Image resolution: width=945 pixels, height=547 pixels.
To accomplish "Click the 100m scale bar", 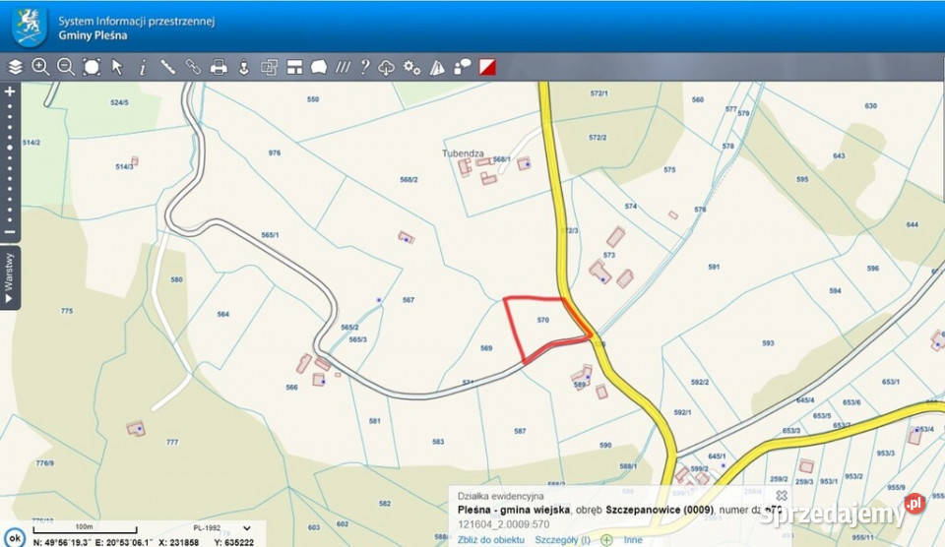I will click(x=85, y=528).
